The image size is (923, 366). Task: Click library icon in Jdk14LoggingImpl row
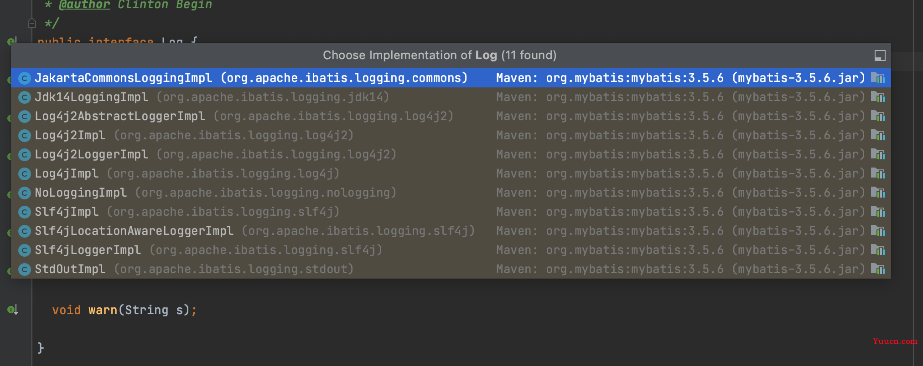878,97
